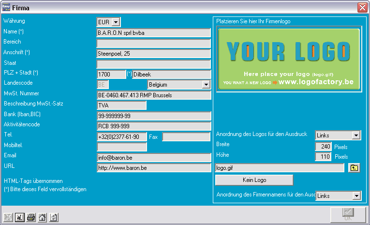Click the home icon

click(x=42, y=217)
